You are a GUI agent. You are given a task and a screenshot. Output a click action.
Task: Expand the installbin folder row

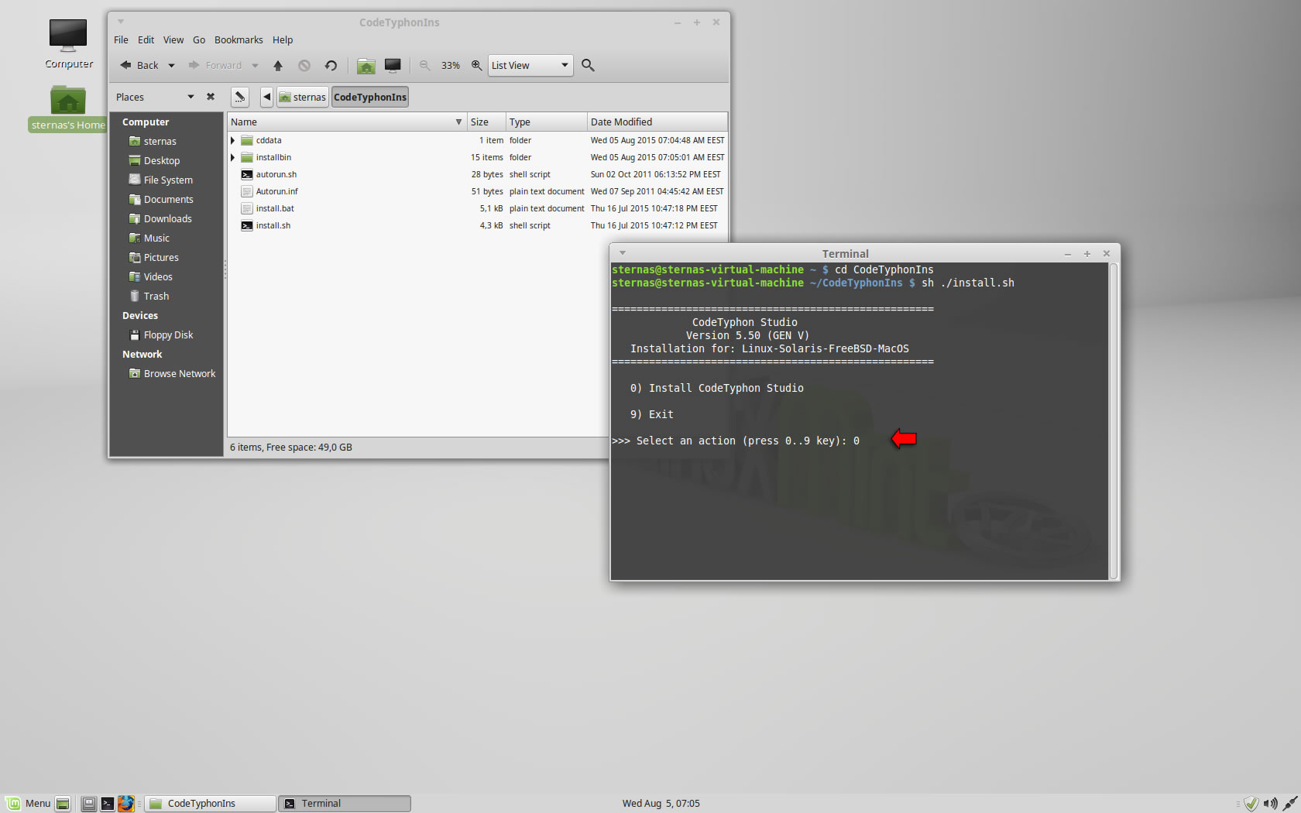coord(232,157)
